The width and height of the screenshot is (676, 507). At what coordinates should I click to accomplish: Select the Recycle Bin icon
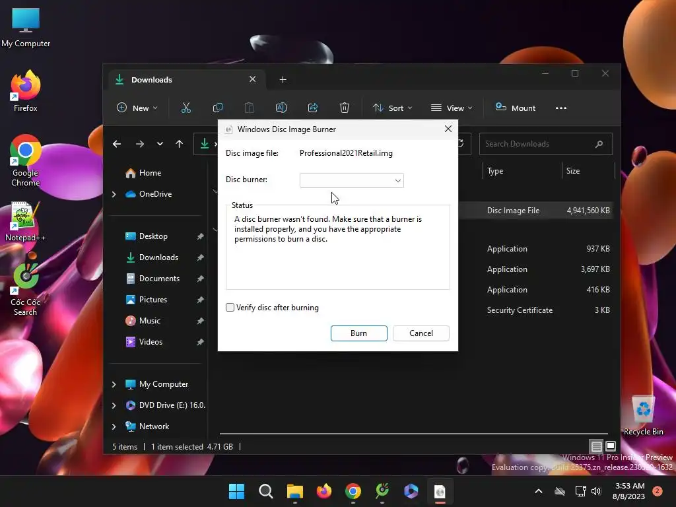point(643,416)
